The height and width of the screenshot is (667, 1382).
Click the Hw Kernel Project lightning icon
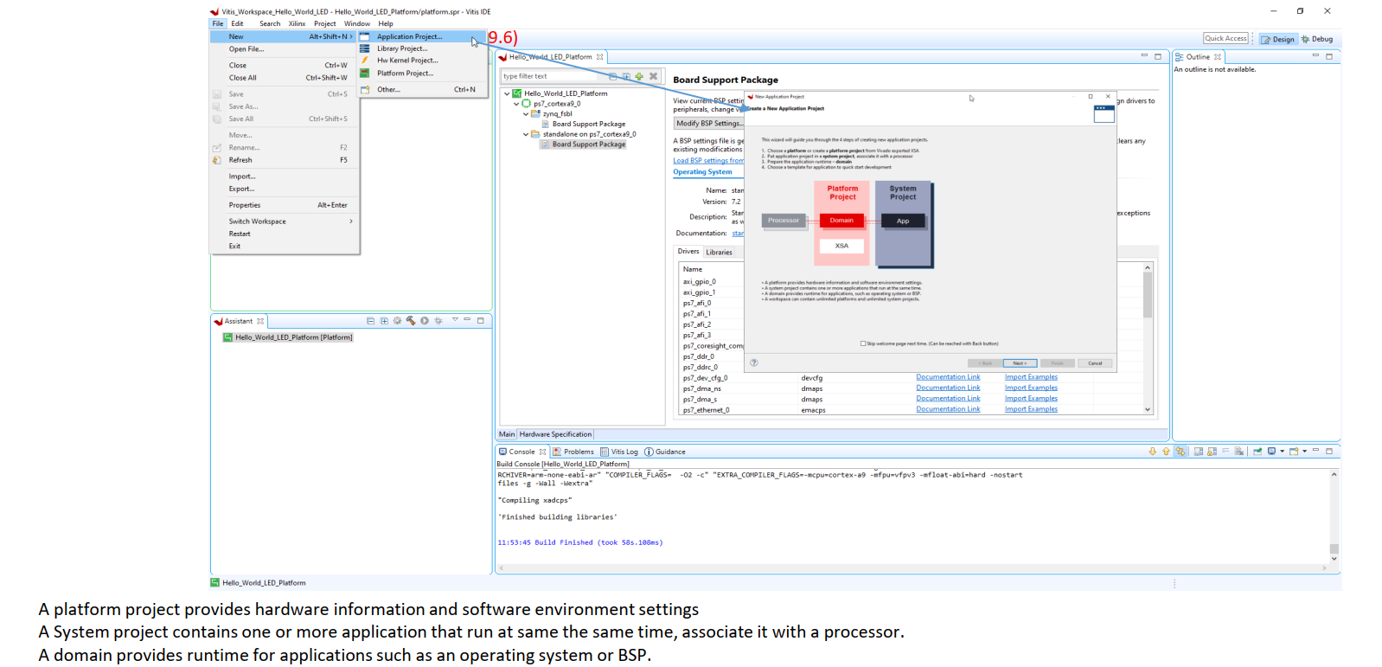click(x=365, y=61)
